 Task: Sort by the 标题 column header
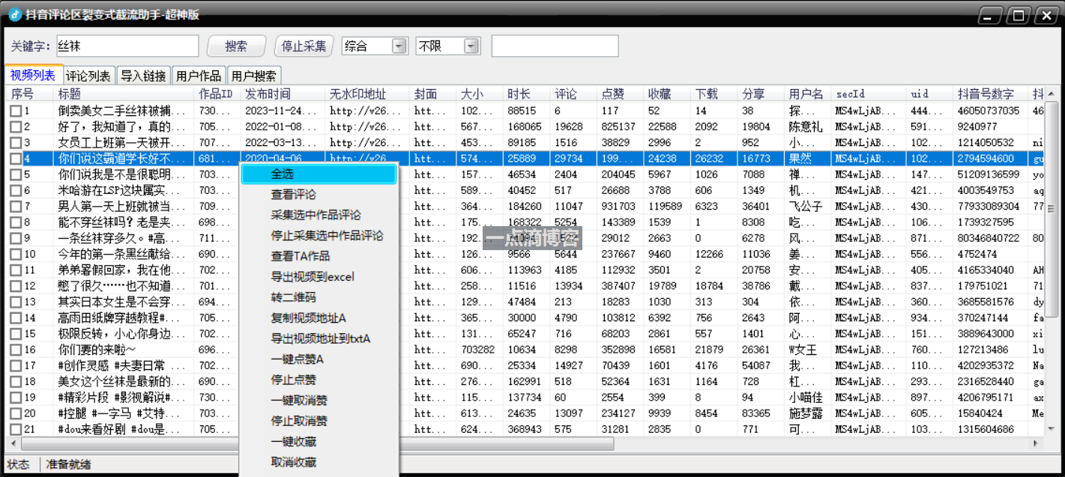[125, 94]
